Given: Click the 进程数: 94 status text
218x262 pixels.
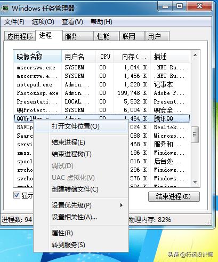Looking at the screenshot, I should 17,219.
